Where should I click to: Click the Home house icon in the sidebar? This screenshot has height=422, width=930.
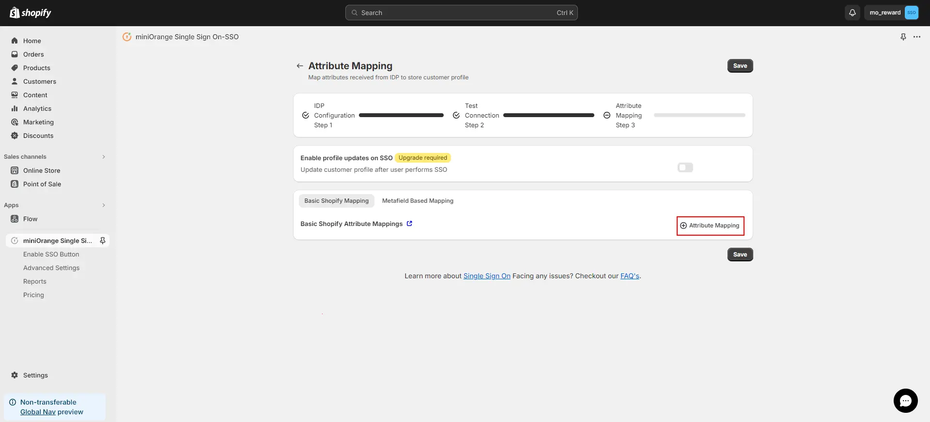point(15,41)
